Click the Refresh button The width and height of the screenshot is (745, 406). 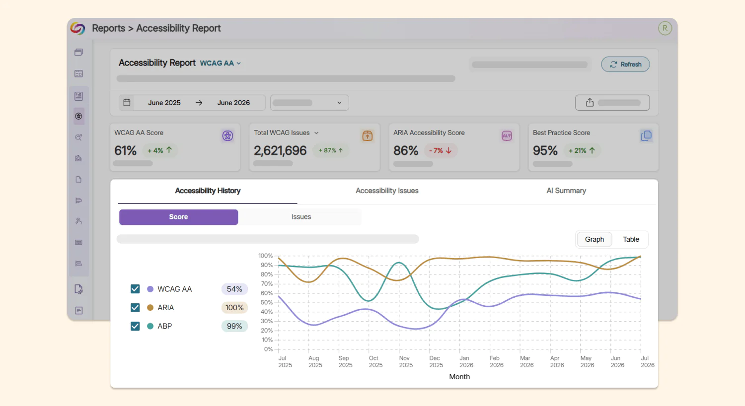[625, 65]
